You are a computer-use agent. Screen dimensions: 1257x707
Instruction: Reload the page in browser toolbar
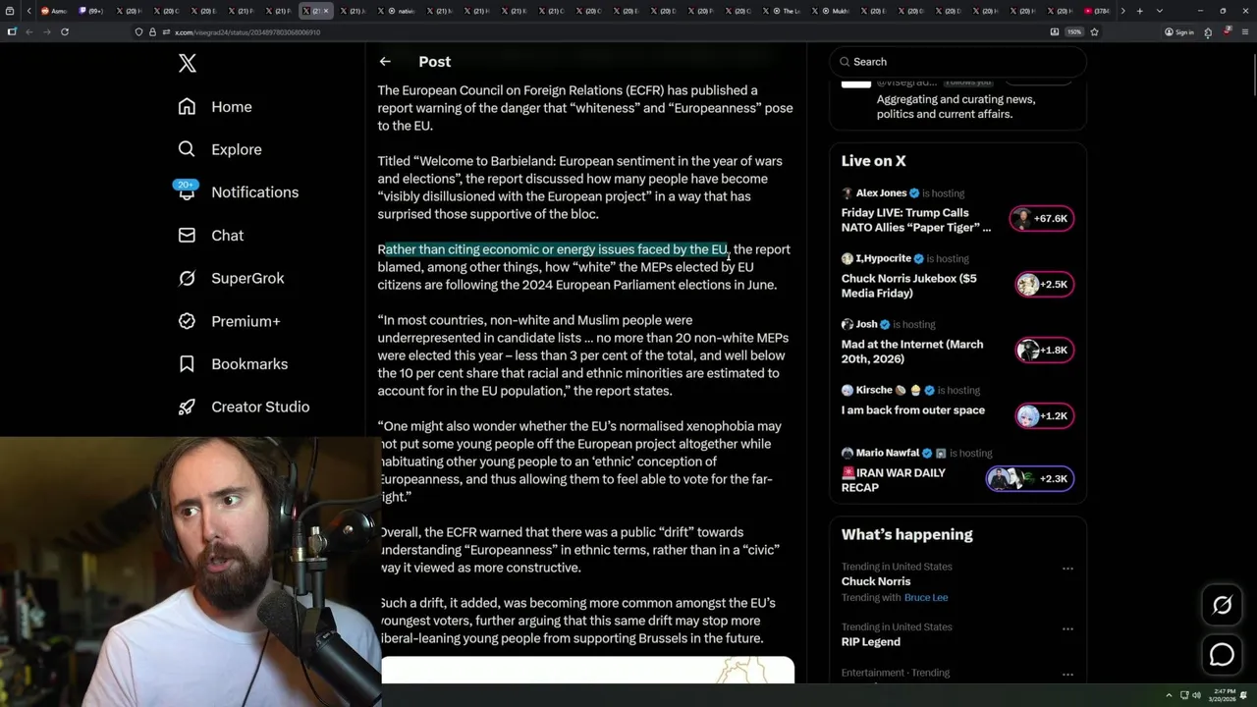coord(65,31)
